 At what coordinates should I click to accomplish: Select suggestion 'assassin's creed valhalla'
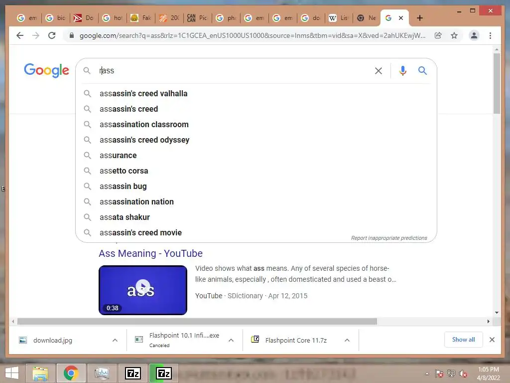pos(143,93)
